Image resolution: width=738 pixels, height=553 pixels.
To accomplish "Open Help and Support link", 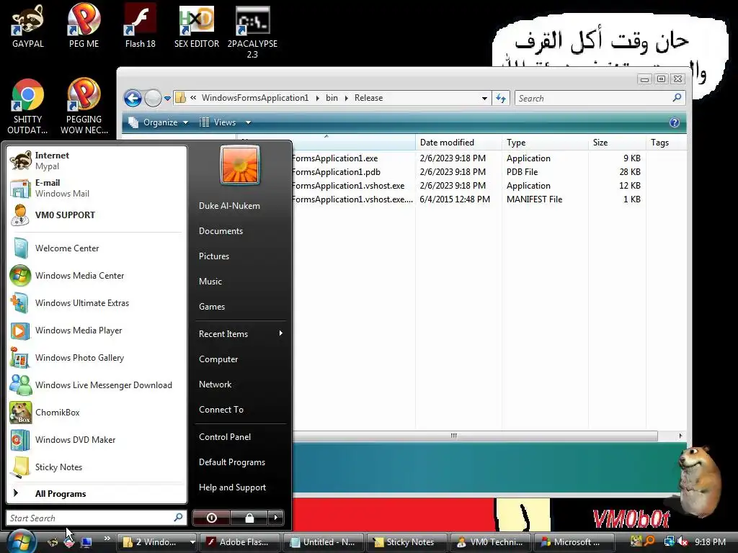I will (x=241, y=487).
